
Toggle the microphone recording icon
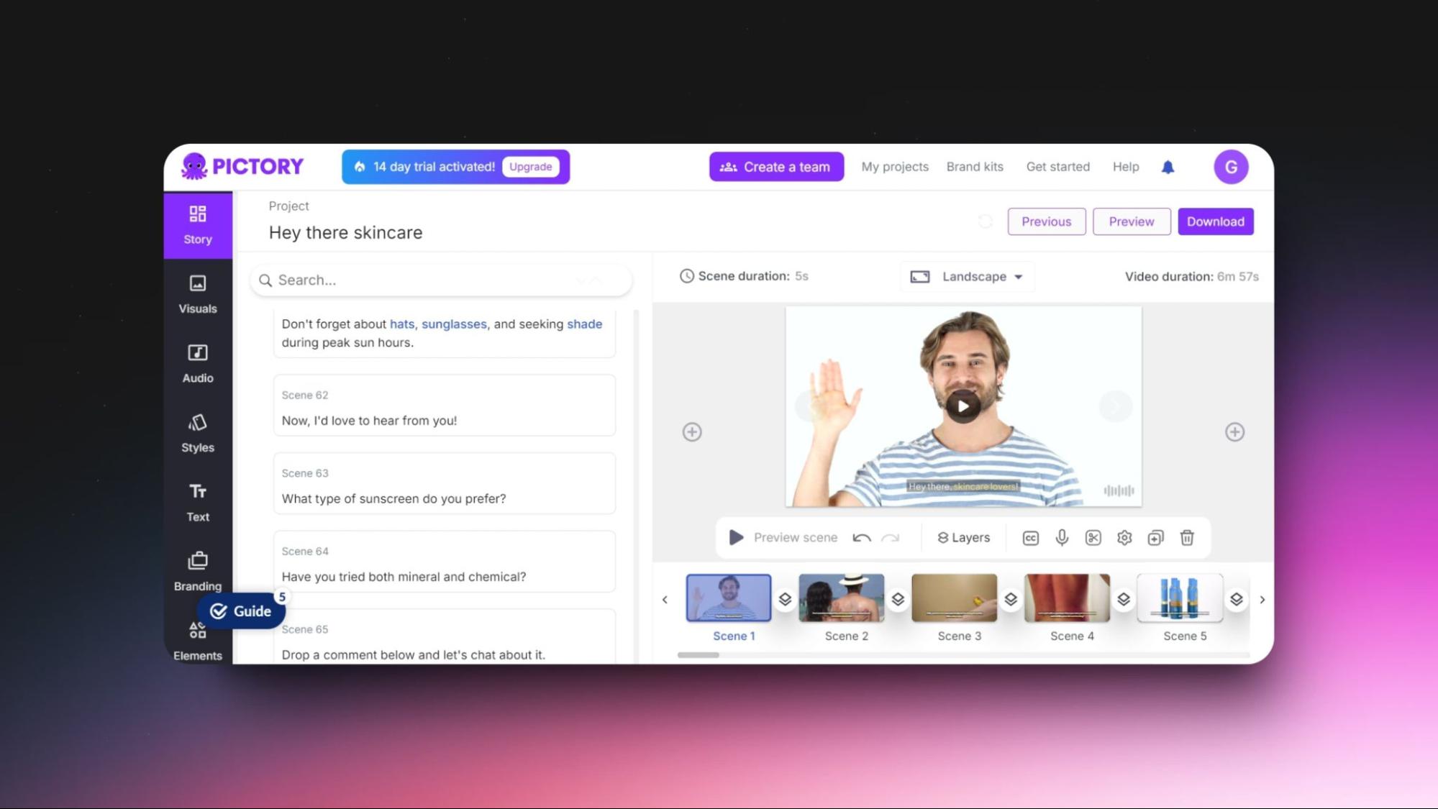1062,537
